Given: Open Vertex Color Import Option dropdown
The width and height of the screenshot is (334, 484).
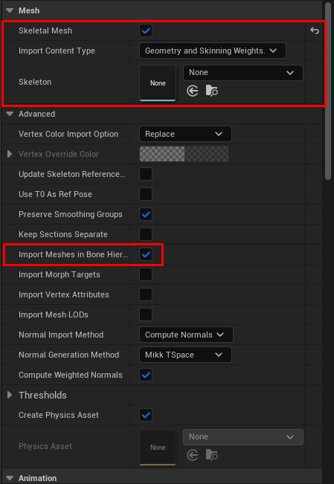Looking at the screenshot, I should [x=185, y=134].
